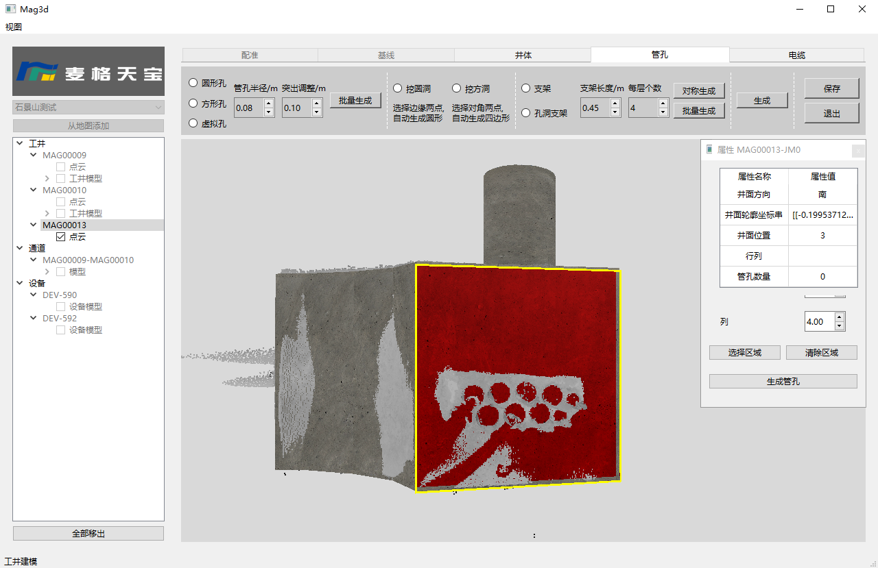
Task: Click the properties panel window icon
Action: click(x=709, y=150)
